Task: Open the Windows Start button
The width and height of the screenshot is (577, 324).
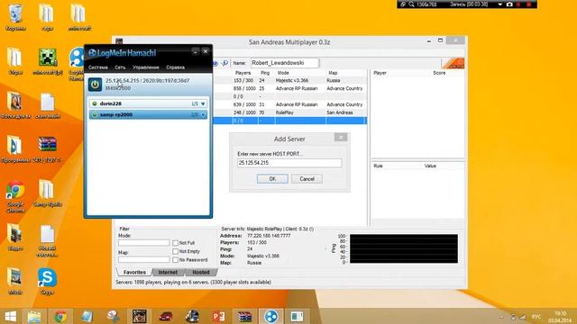Action: click(11, 316)
